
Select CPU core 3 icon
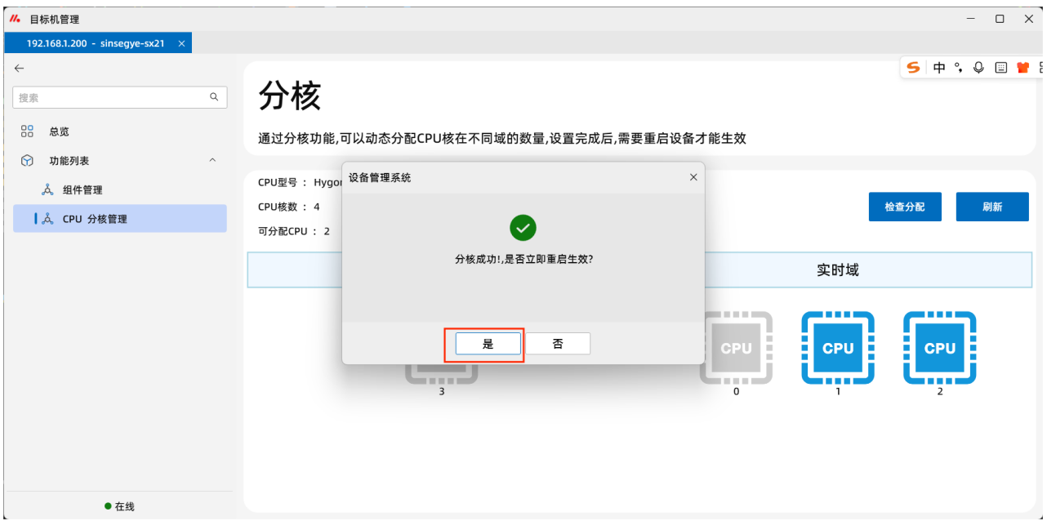coord(442,374)
